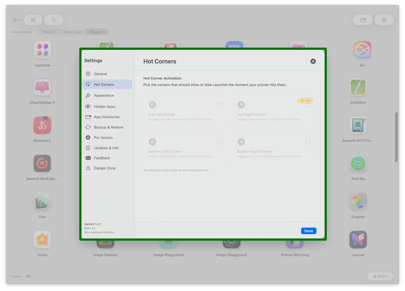Open the Grapher app icon
The image size is (405, 291).
(358, 202)
